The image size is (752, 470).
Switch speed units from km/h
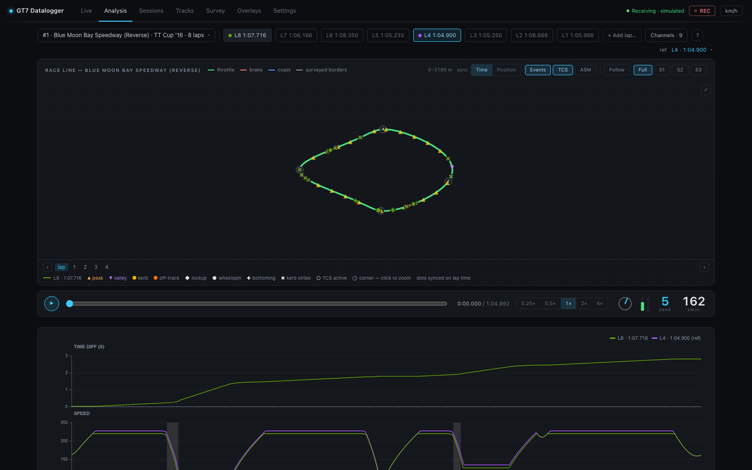tap(731, 11)
